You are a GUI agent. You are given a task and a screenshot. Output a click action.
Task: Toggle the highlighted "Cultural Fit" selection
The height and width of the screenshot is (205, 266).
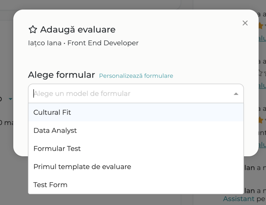click(x=52, y=112)
